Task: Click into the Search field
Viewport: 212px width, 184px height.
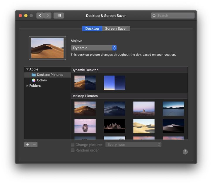Action: 173,16
